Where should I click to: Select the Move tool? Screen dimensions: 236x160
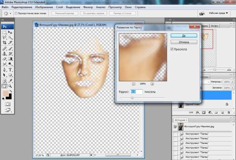pos(10,32)
